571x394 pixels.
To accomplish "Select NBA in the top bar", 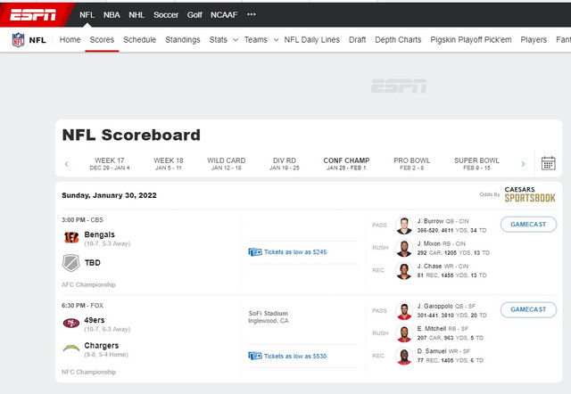I will (112, 15).
